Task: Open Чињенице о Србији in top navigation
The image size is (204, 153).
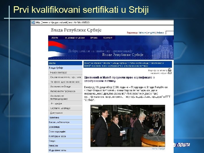Action: coord(75,38)
